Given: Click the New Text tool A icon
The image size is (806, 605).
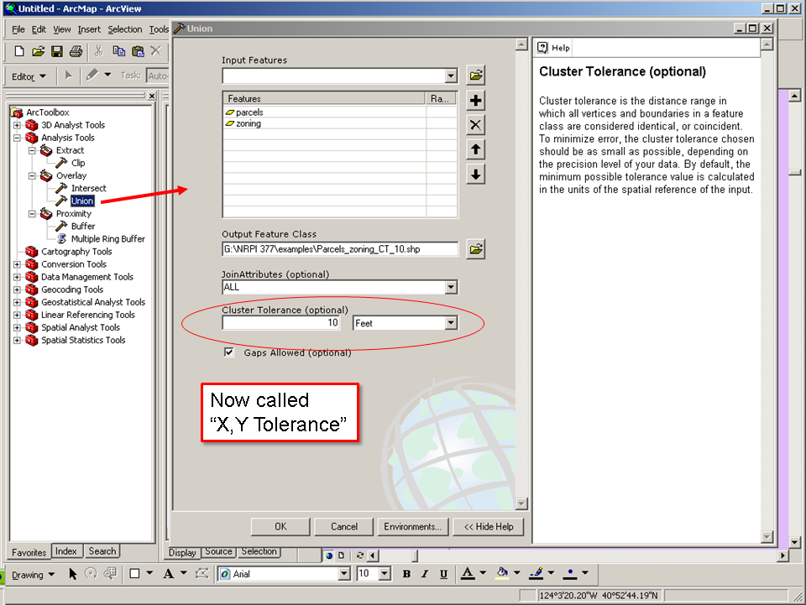Looking at the screenshot, I should (x=168, y=574).
